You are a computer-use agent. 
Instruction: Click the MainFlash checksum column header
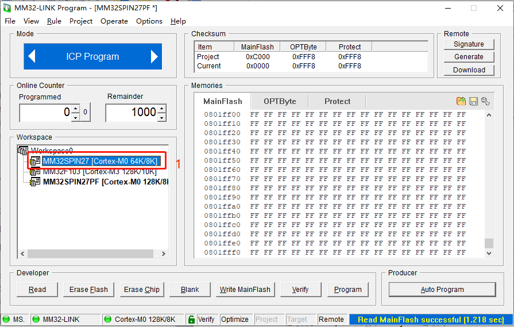tap(257, 47)
